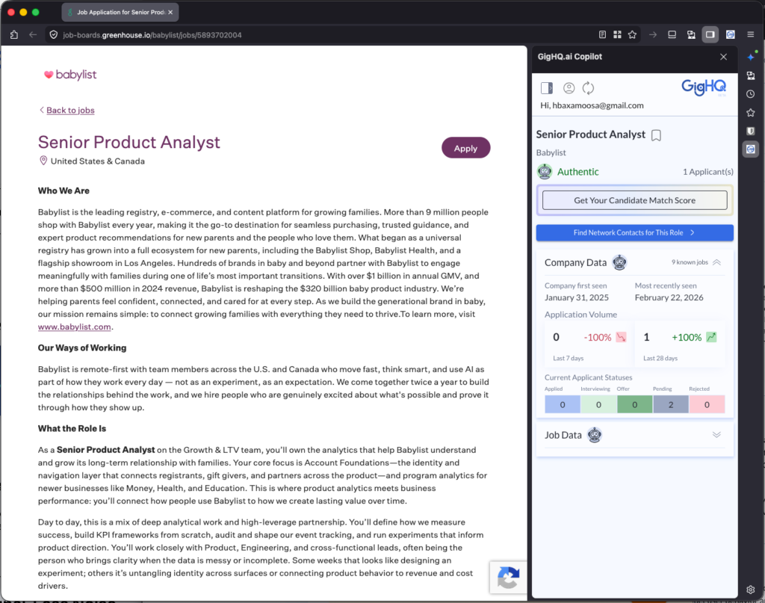
Task: Click the February 22, 2026 date
Action: [669, 297]
